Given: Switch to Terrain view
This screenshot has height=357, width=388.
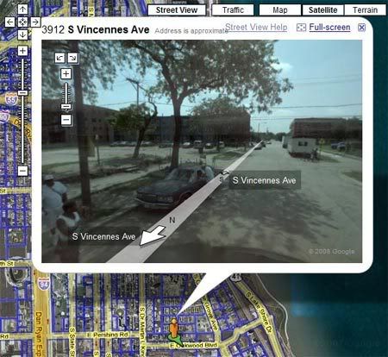Looking at the screenshot, I should pyautogui.click(x=365, y=10).
